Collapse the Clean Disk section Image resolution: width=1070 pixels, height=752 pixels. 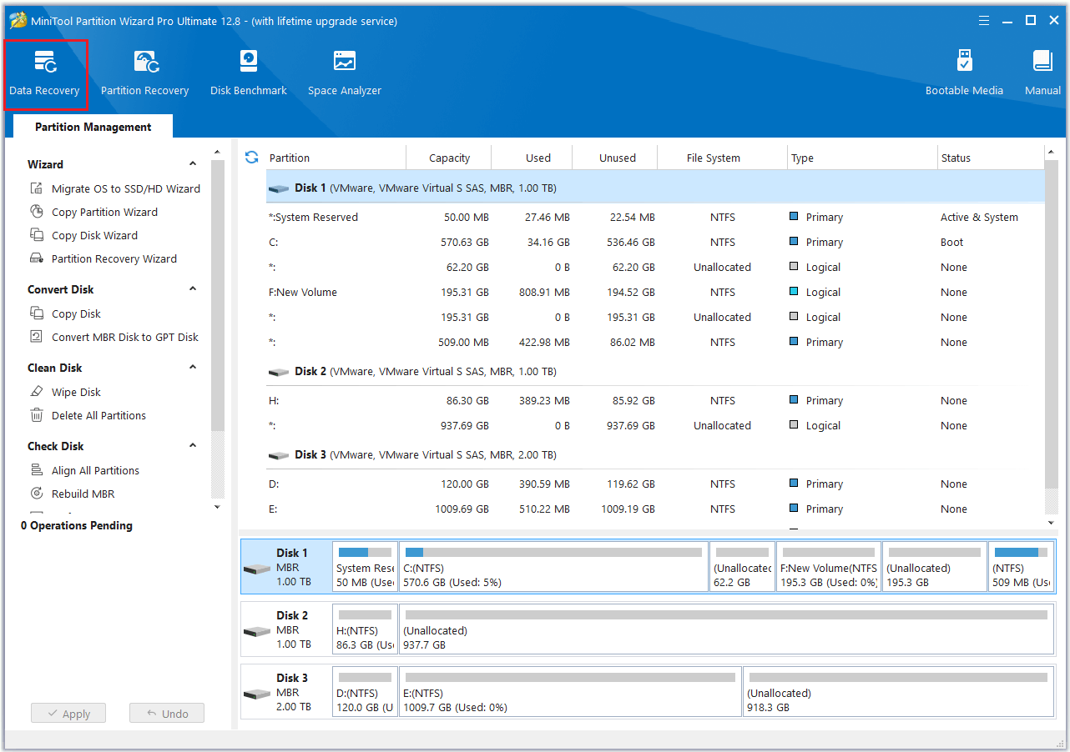[x=193, y=368]
